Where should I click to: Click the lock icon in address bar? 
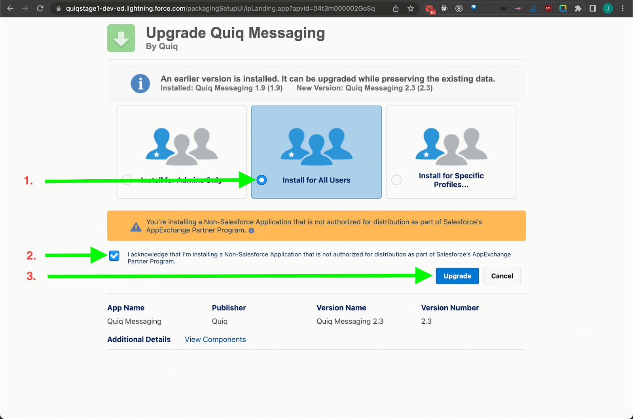59,9
